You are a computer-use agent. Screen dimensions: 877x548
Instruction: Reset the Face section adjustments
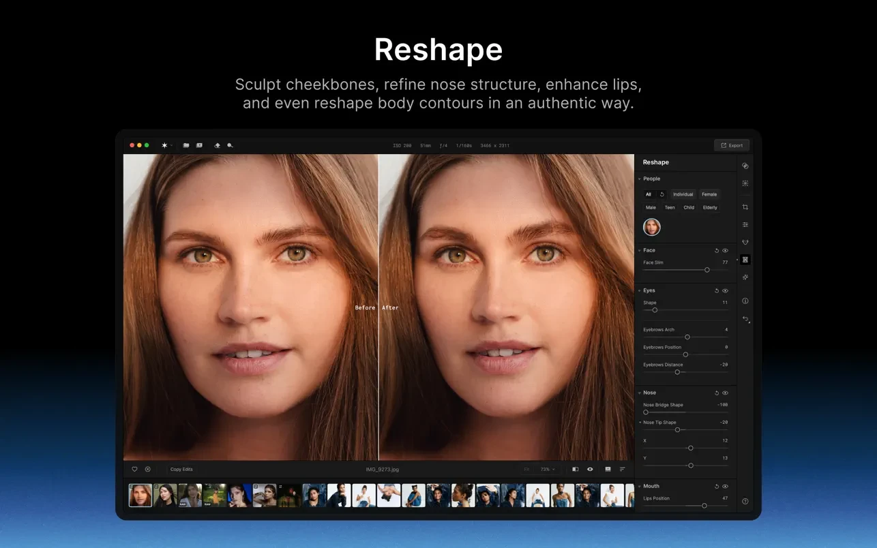[x=717, y=251]
